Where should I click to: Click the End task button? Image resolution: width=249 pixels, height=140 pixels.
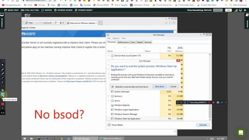tap(203, 125)
